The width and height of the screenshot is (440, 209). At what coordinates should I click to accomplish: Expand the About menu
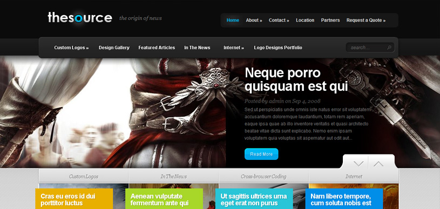pyautogui.click(x=254, y=20)
